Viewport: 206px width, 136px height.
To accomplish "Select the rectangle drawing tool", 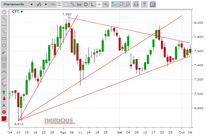I will (4, 39).
